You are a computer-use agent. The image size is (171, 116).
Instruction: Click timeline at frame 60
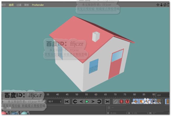coord(96,95)
